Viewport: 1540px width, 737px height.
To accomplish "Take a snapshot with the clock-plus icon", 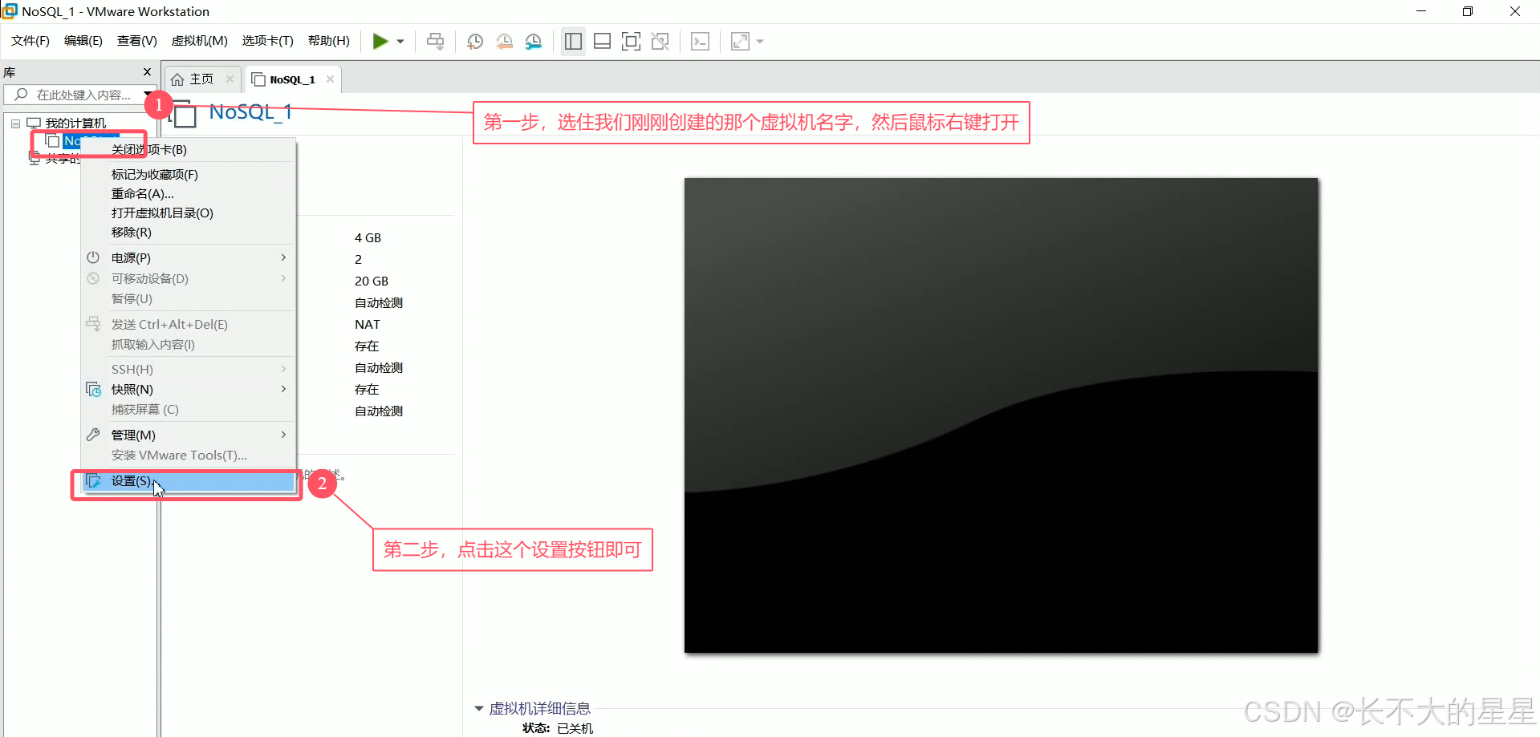I will 474,42.
